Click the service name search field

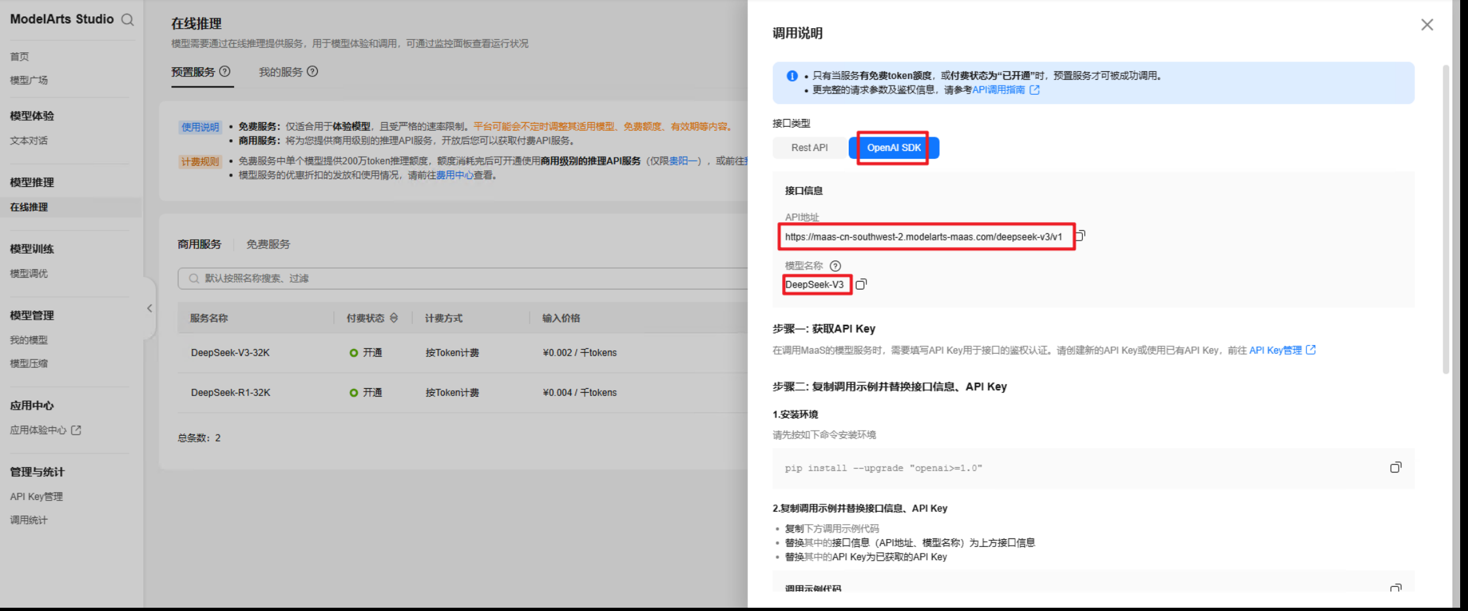pyautogui.click(x=463, y=278)
